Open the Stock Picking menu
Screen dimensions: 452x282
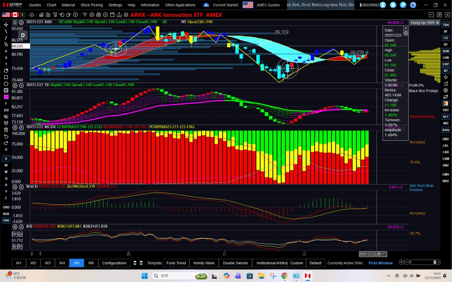pos(92,5)
